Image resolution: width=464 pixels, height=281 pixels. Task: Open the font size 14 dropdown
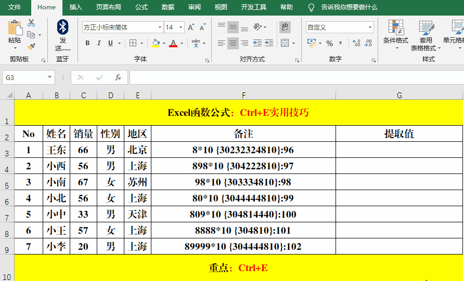click(181, 28)
